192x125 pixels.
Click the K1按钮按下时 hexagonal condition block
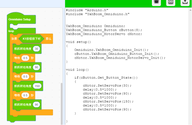pos(32,39)
